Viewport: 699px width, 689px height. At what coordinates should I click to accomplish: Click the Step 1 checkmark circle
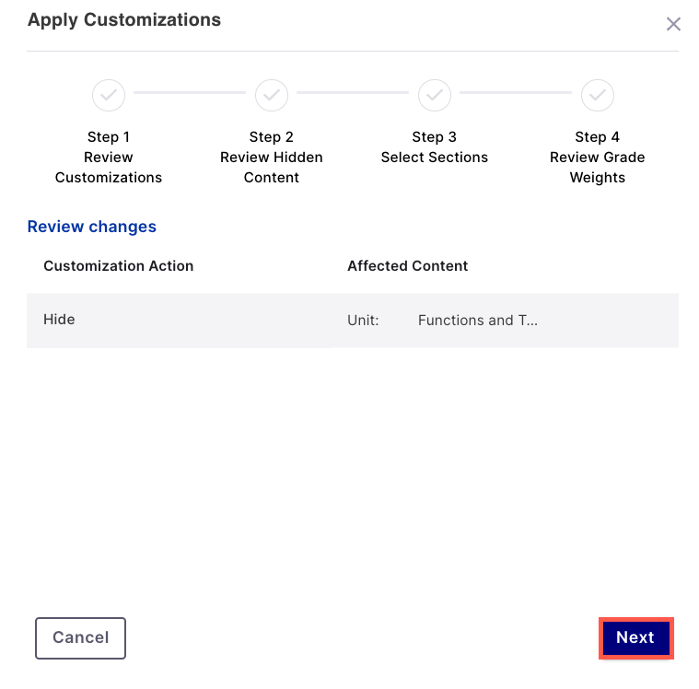[x=108, y=94]
